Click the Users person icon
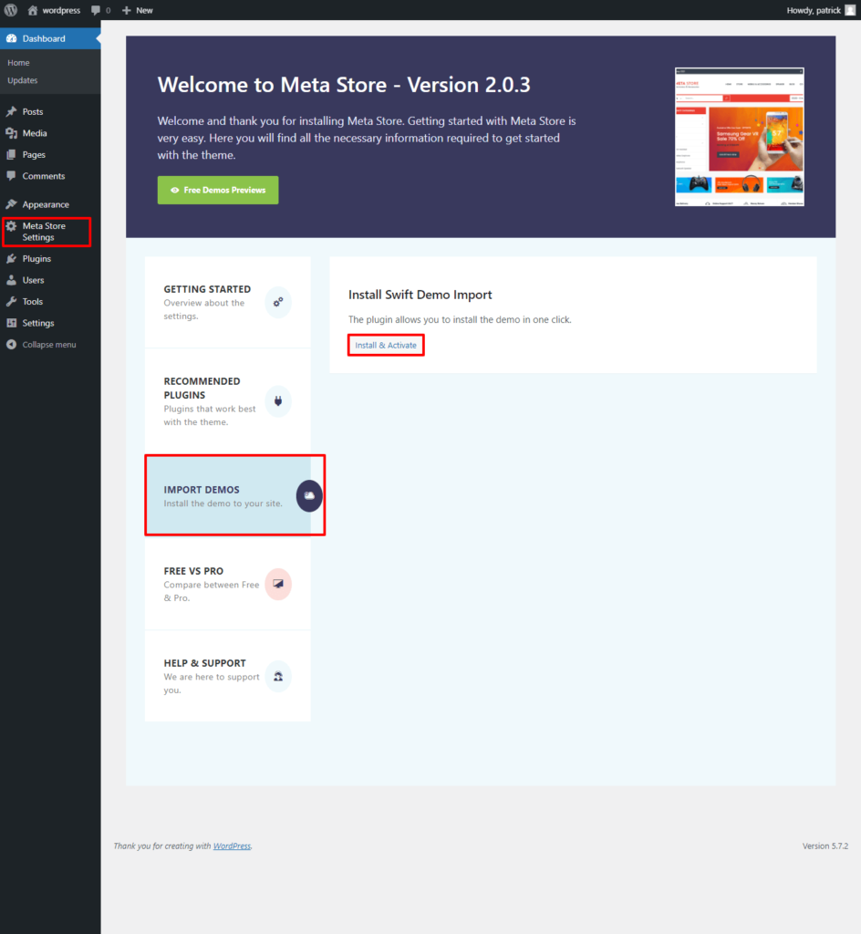The width and height of the screenshot is (861, 934). [11, 280]
